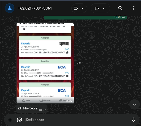Click the Komentar button in image
Image resolution: width=141 pixels, height=126 pixels.
pos(45,100)
